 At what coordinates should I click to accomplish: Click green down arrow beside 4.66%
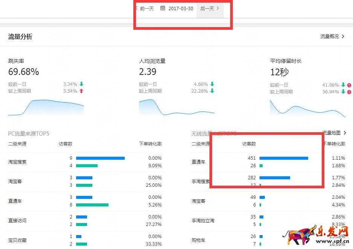[212, 84]
